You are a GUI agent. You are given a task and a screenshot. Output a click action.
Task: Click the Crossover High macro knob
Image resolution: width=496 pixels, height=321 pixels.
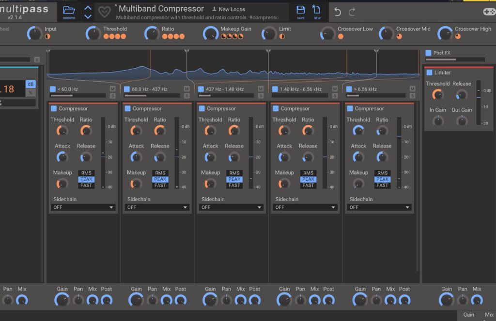coord(445,33)
